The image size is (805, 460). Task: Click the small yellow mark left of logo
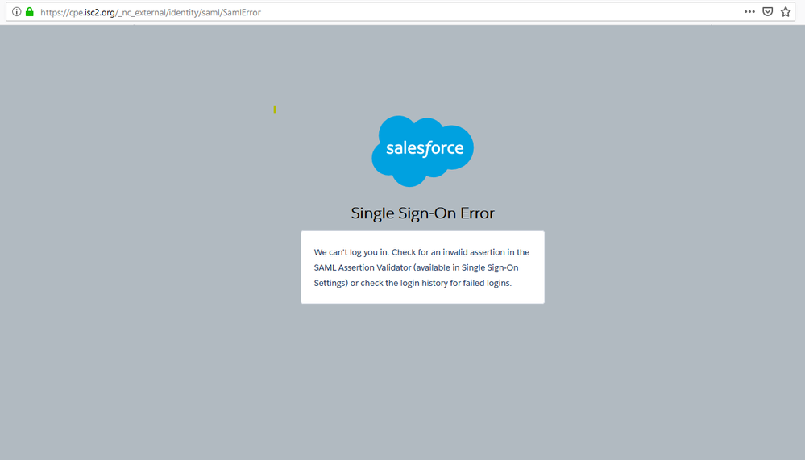pyautogui.click(x=275, y=109)
